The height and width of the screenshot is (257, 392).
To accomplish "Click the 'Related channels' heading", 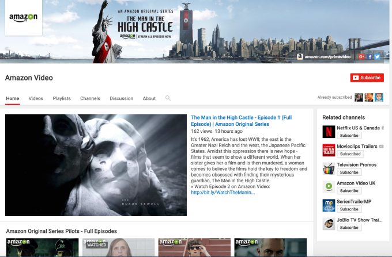I will point(344,117).
